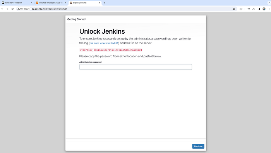The image size is (271, 153).
Task: Open the tab search dropdown arrow
Action: 269,3
